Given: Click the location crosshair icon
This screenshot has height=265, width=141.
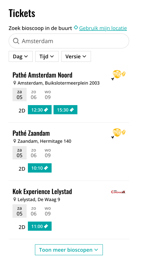Looking at the screenshot, I should tap(76, 28).
